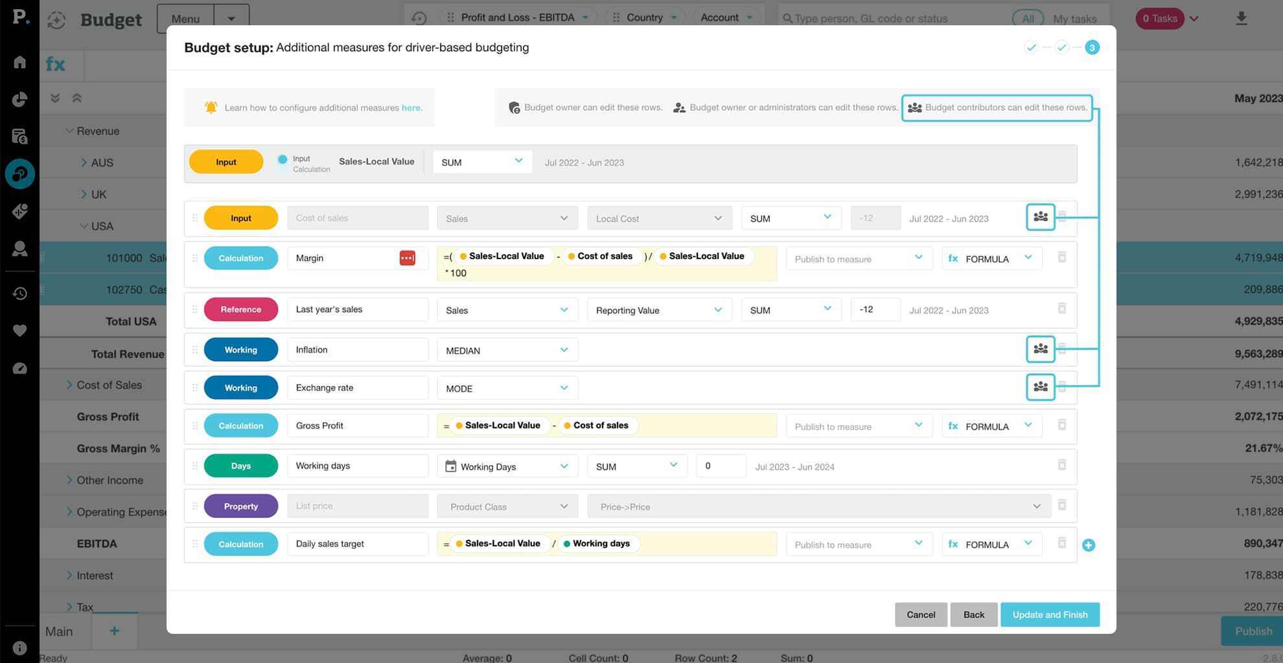Toggle the Input/Calculation radio switch
This screenshot has width=1283, height=663.
pos(283,159)
